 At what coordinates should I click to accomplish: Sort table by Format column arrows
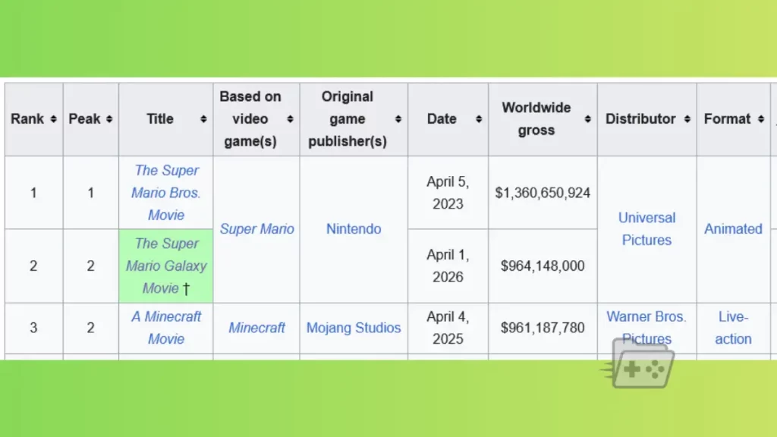coord(761,119)
